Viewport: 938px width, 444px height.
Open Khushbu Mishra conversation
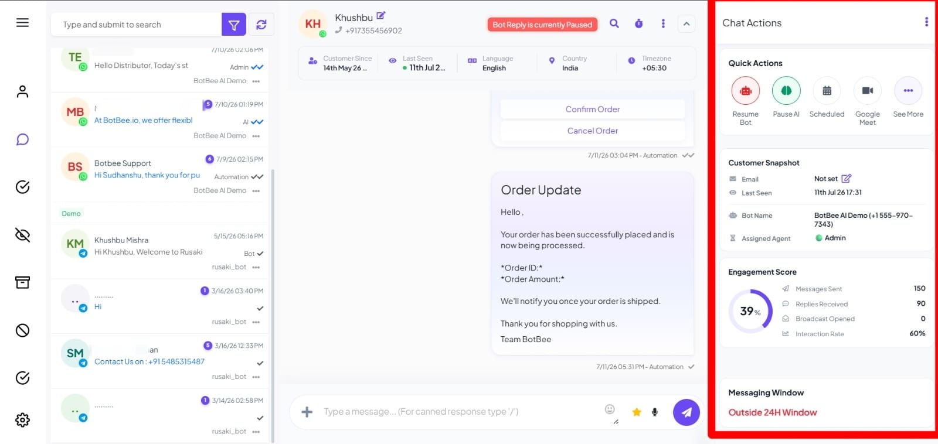[x=159, y=252]
